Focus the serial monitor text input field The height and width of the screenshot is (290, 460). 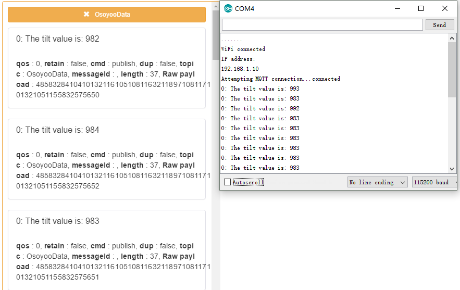tap(322, 25)
